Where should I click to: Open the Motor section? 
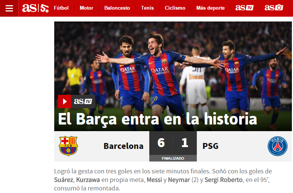coord(86,8)
